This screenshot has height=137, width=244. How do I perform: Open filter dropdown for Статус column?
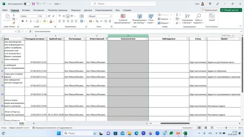205,39
